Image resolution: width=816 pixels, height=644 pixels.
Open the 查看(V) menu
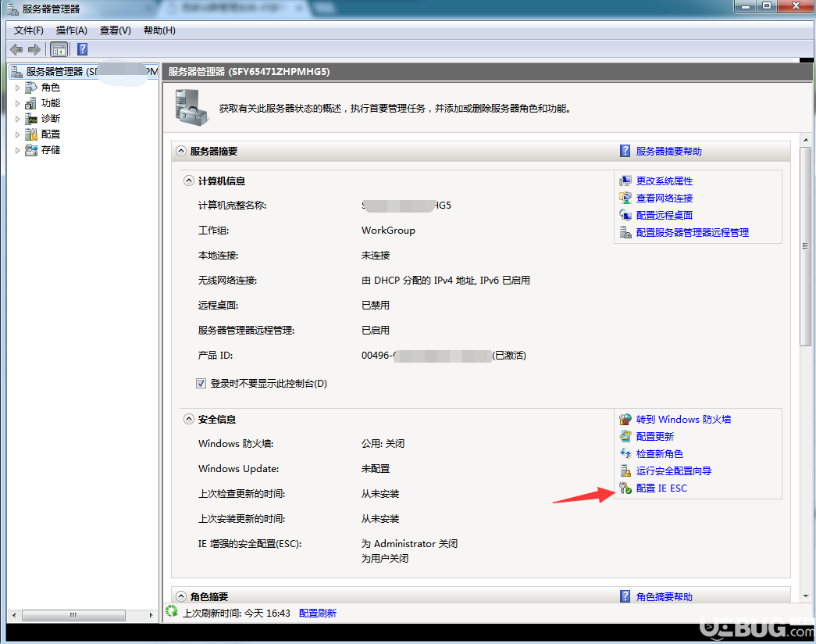point(115,30)
